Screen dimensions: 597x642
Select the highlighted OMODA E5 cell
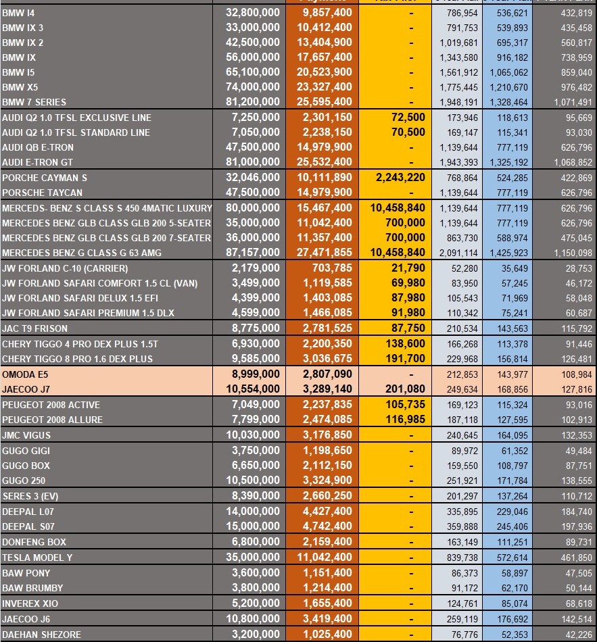point(107,374)
